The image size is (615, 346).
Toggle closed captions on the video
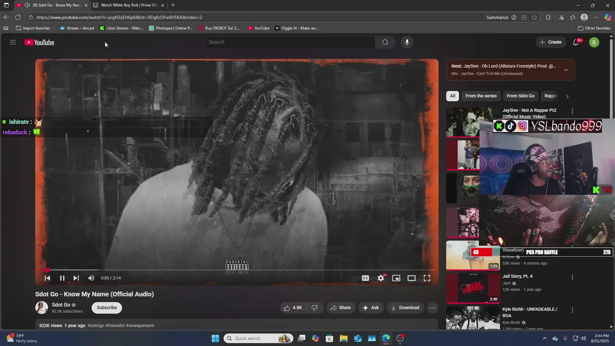click(366, 278)
